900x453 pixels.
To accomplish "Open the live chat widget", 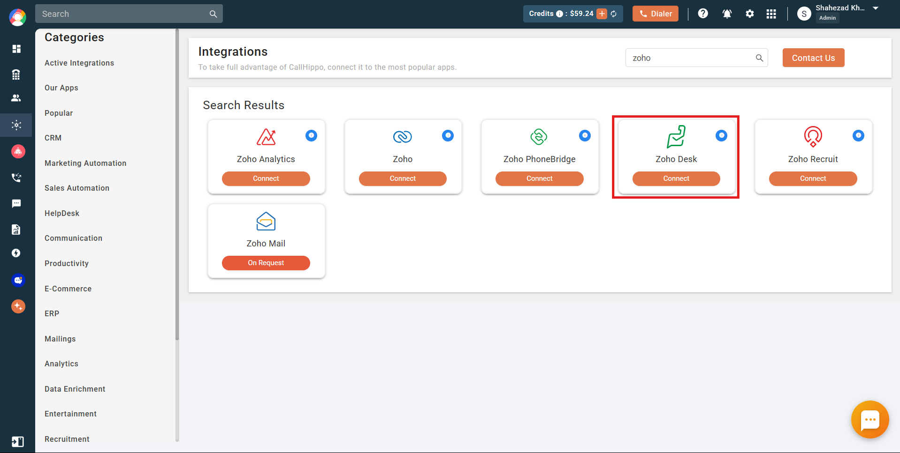I will click(x=870, y=420).
